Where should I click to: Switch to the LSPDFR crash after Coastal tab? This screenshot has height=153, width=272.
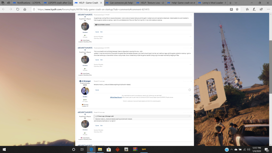point(58,3)
